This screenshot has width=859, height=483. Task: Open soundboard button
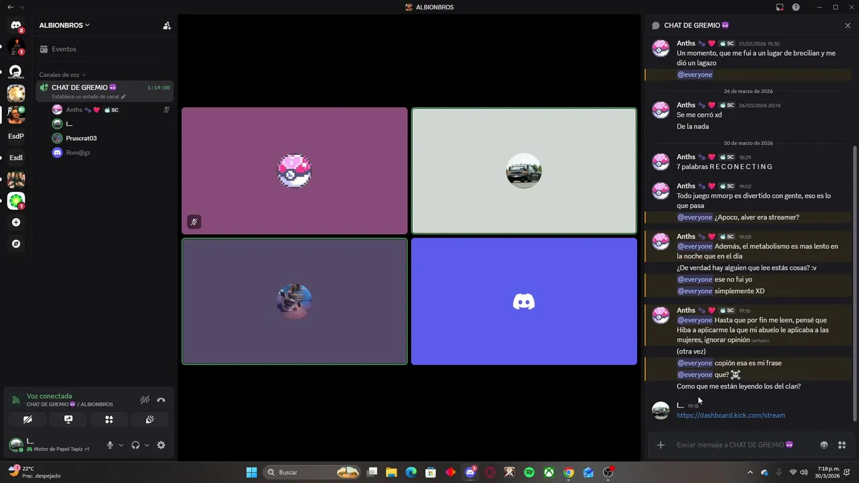150,419
